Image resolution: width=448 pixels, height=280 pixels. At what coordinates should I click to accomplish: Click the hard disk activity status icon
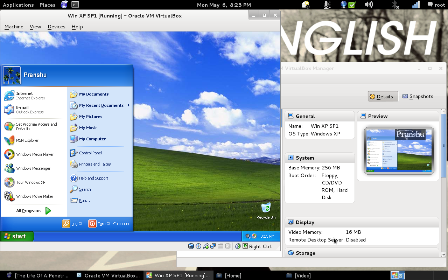pos(191,246)
